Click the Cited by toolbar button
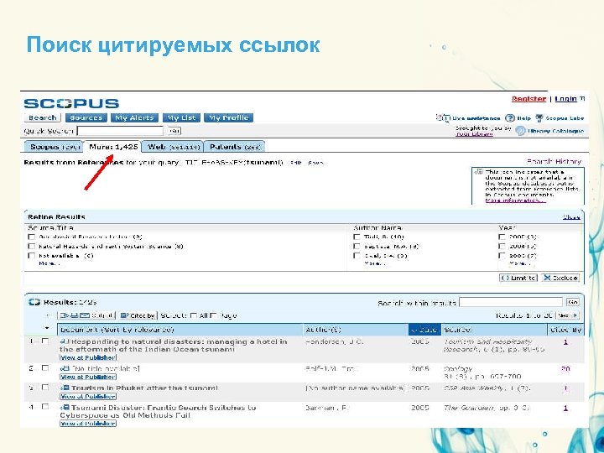This screenshot has width=604, height=453. [x=137, y=315]
